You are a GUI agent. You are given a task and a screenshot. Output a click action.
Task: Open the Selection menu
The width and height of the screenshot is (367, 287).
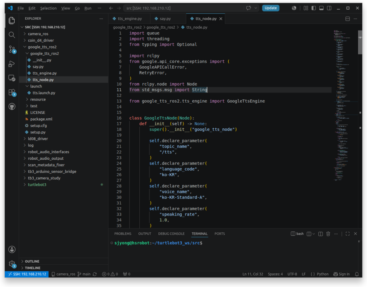[x=48, y=8]
